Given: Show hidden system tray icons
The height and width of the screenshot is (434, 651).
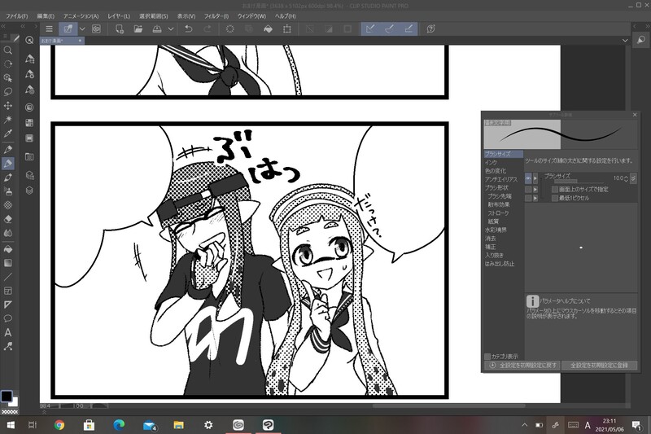Looking at the screenshot, I should [x=524, y=425].
